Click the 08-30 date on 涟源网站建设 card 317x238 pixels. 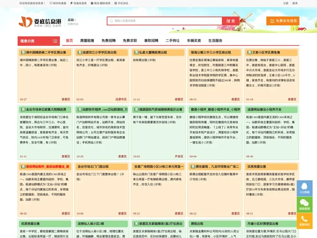(x=250, y=156)
